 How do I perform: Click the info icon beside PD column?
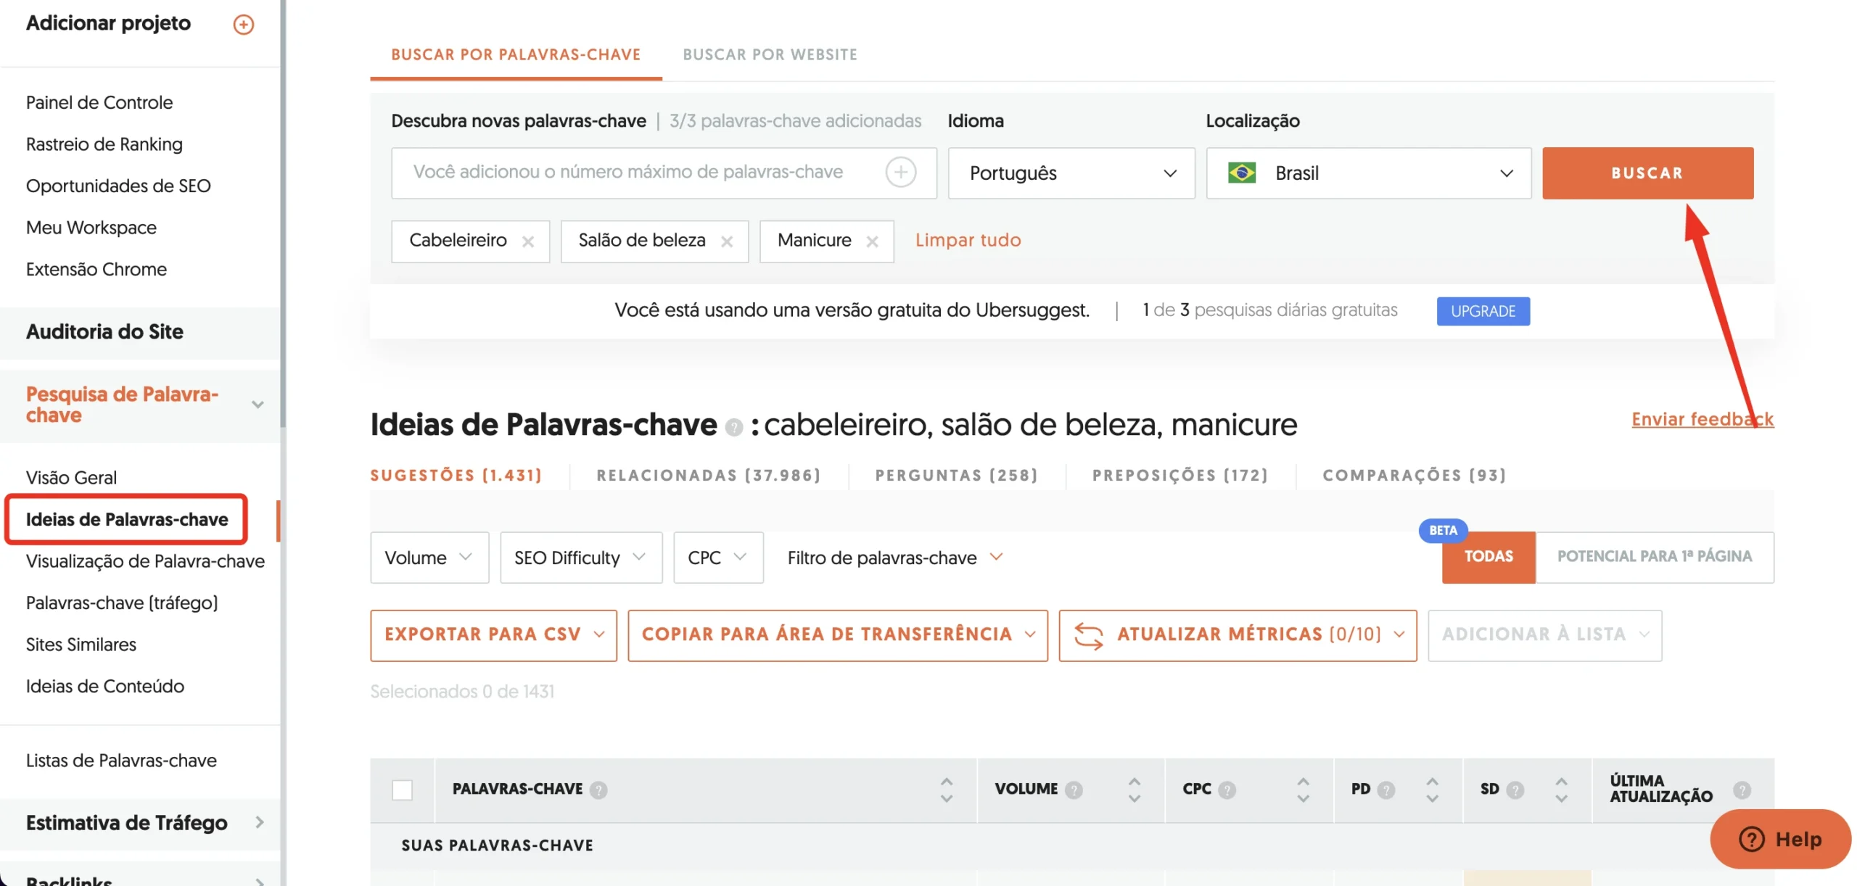pyautogui.click(x=1385, y=790)
